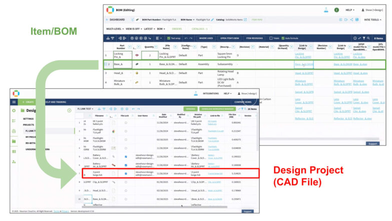Click the users icon at the sidebar bottom
The height and width of the screenshot is (221, 392).
(14, 162)
